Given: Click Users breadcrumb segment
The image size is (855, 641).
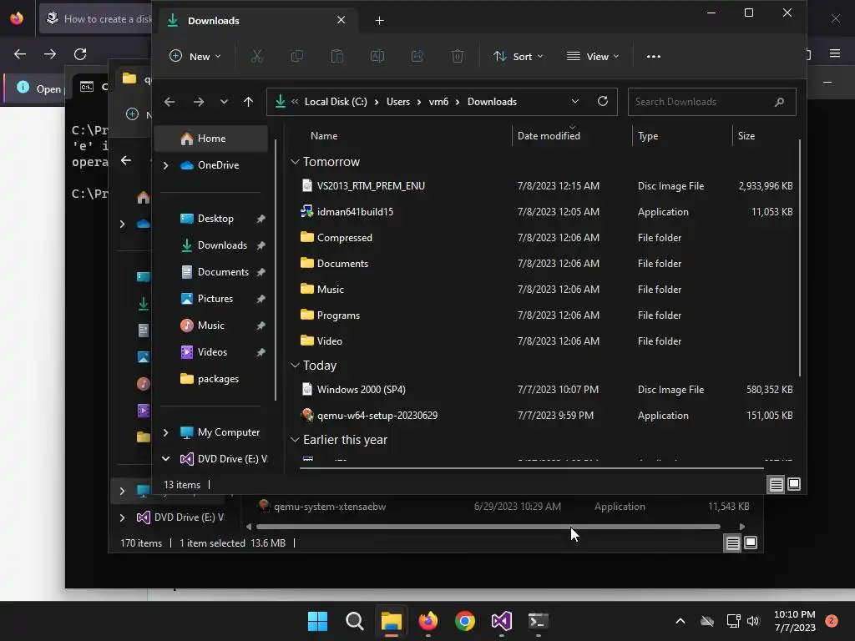Looking at the screenshot, I should 398,102.
